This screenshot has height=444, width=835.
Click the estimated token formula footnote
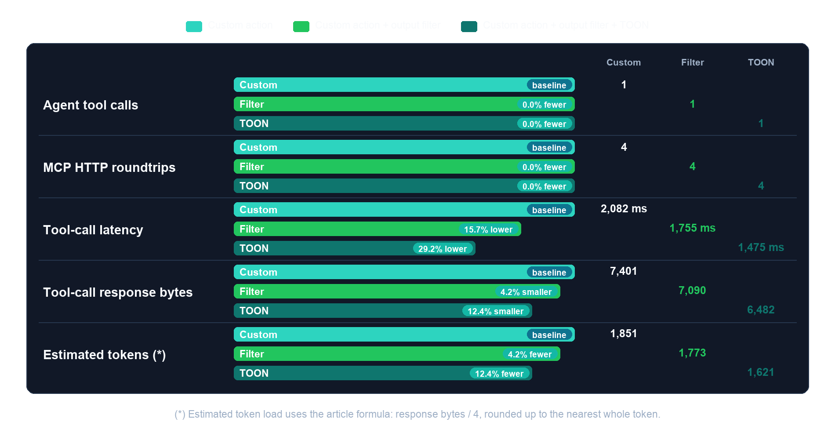point(417,414)
